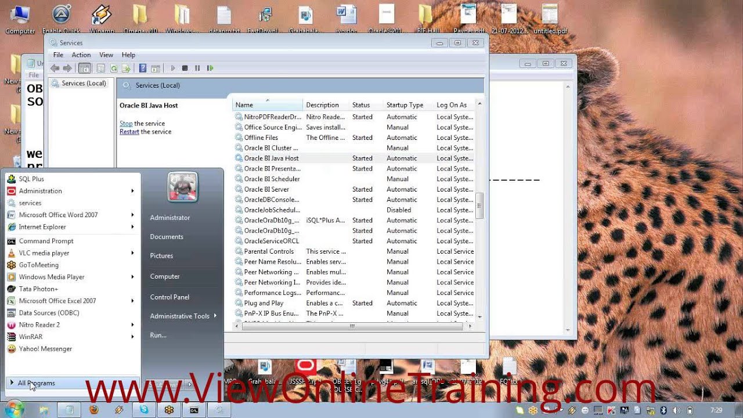743x418 pixels.
Task: Click the Back arrow in Services toolbar
Action: [55, 69]
